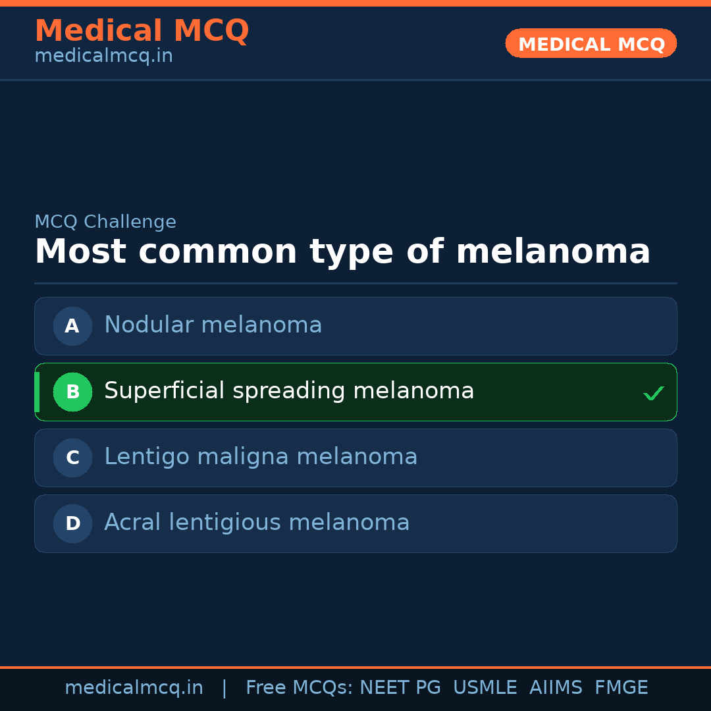Screen dimensions: 711x711
Task: Click the MCQ Challenge label
Action: 105,222
